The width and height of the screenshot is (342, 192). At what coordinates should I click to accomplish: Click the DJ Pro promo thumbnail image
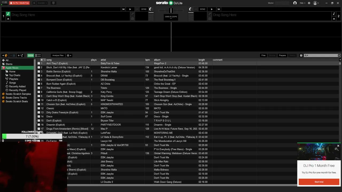pyautogui.click(x=319, y=151)
